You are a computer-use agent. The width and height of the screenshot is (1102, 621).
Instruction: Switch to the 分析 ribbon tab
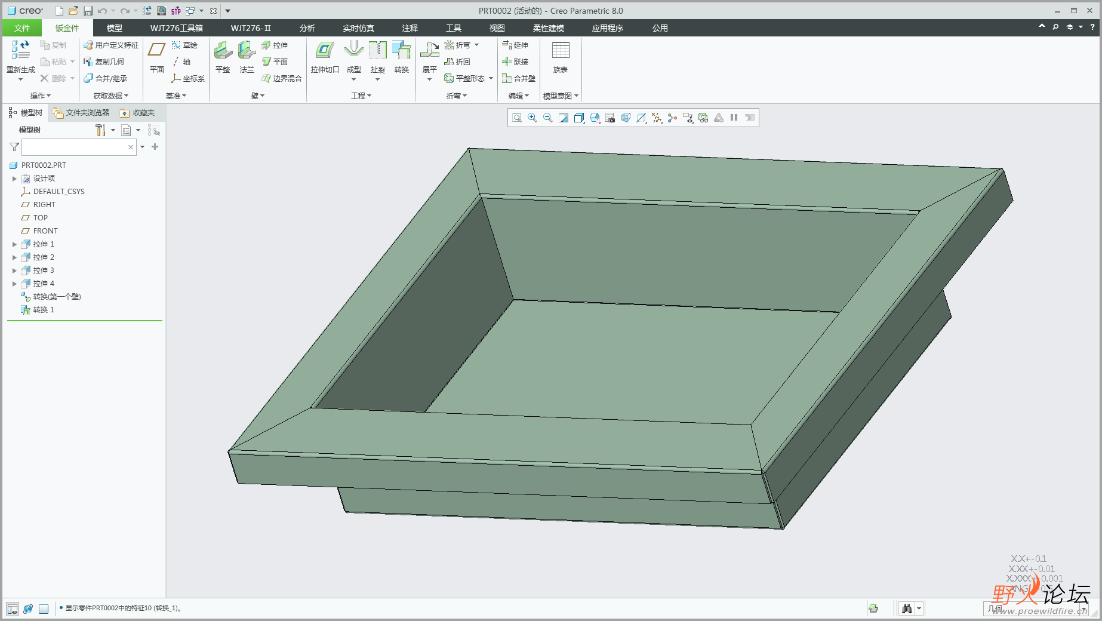pos(307,28)
